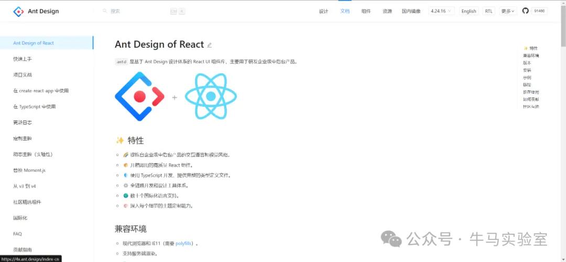This screenshot has height=262, width=566.
Task: Jump to 版本 in the anchor list
Action: tap(527, 63)
